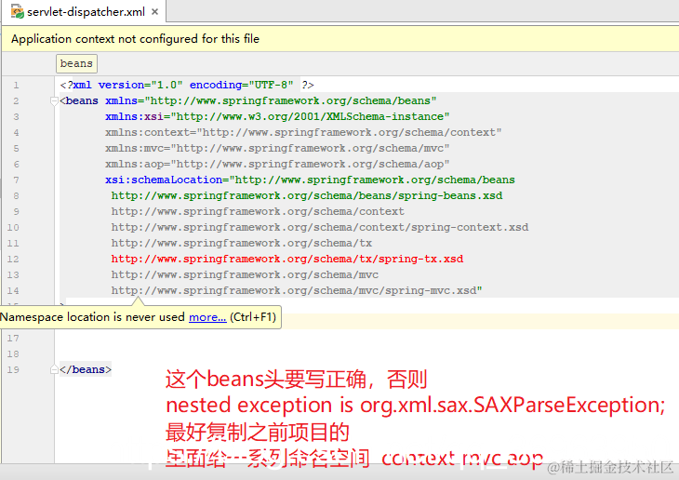Image resolution: width=679 pixels, height=480 pixels.
Task: Click line number 19 in the gutter
Action: click(x=13, y=369)
